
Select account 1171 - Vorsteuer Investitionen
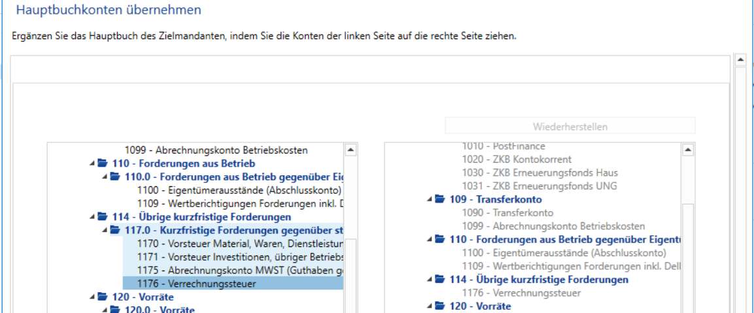pyautogui.click(x=240, y=257)
